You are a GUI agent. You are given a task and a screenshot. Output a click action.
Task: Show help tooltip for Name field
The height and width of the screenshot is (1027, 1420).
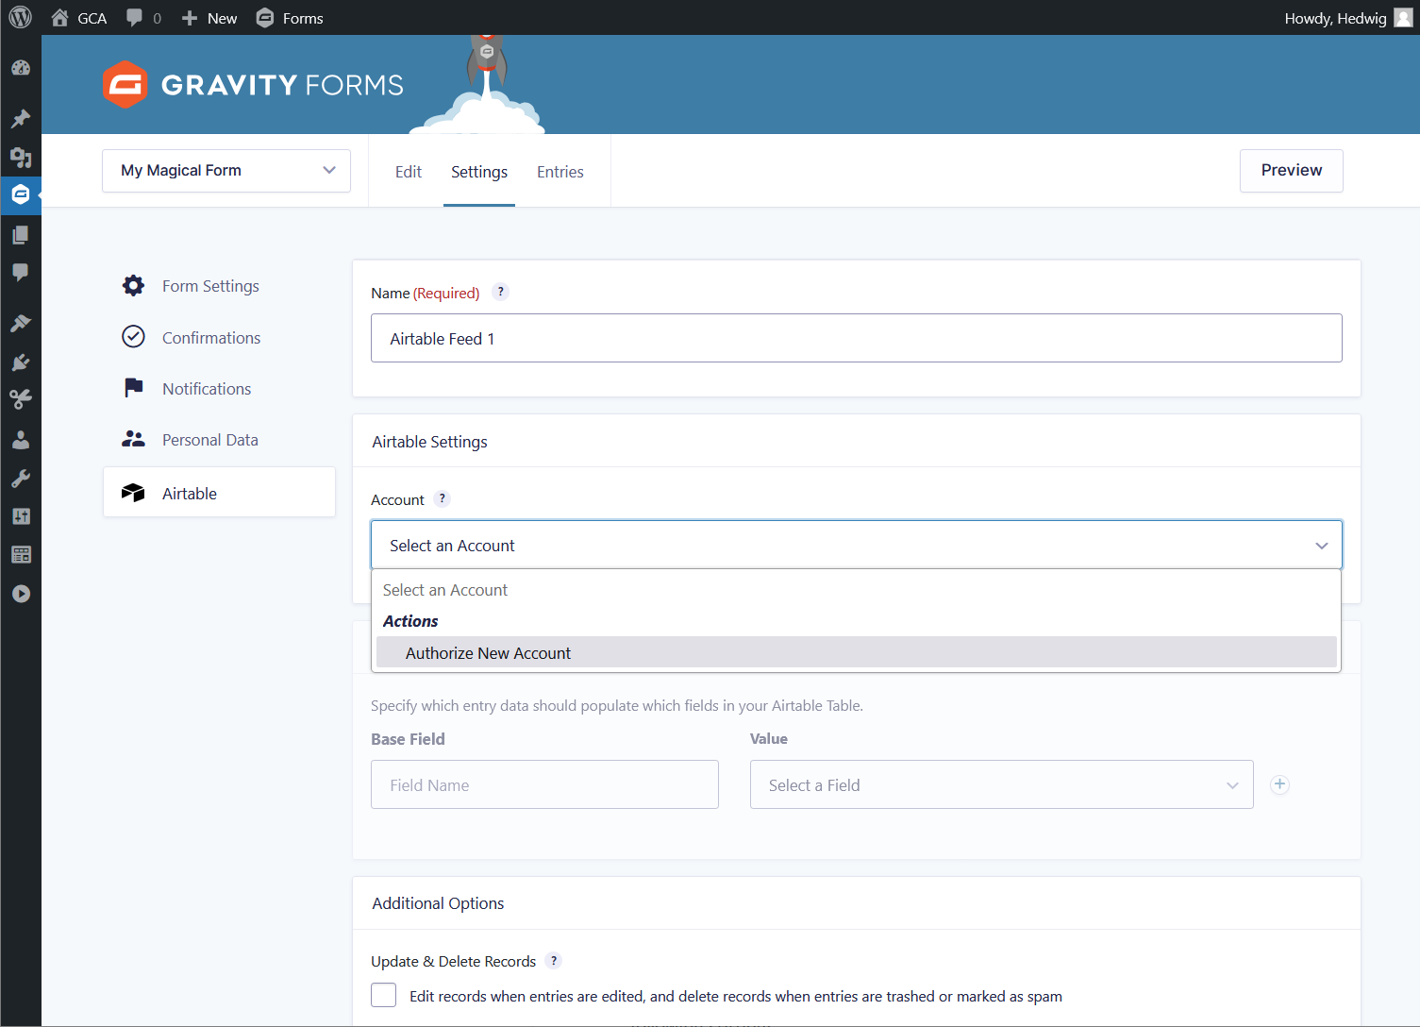[x=501, y=293]
